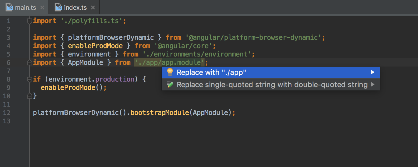Viewport: 418px width, 167px height.
Task: Click line number 7 in the gutter
Action: click(x=8, y=71)
